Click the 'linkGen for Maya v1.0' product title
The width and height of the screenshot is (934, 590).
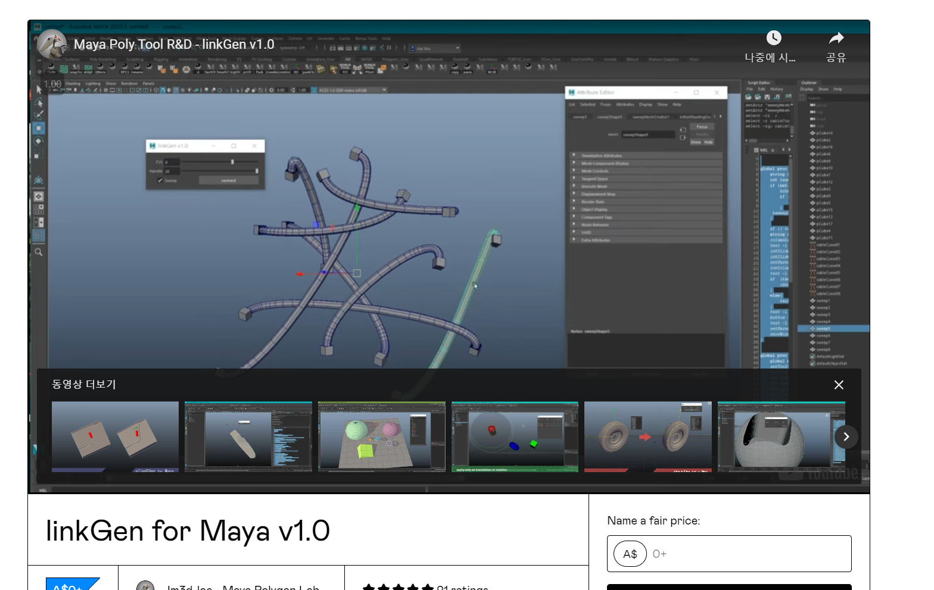pos(188,531)
